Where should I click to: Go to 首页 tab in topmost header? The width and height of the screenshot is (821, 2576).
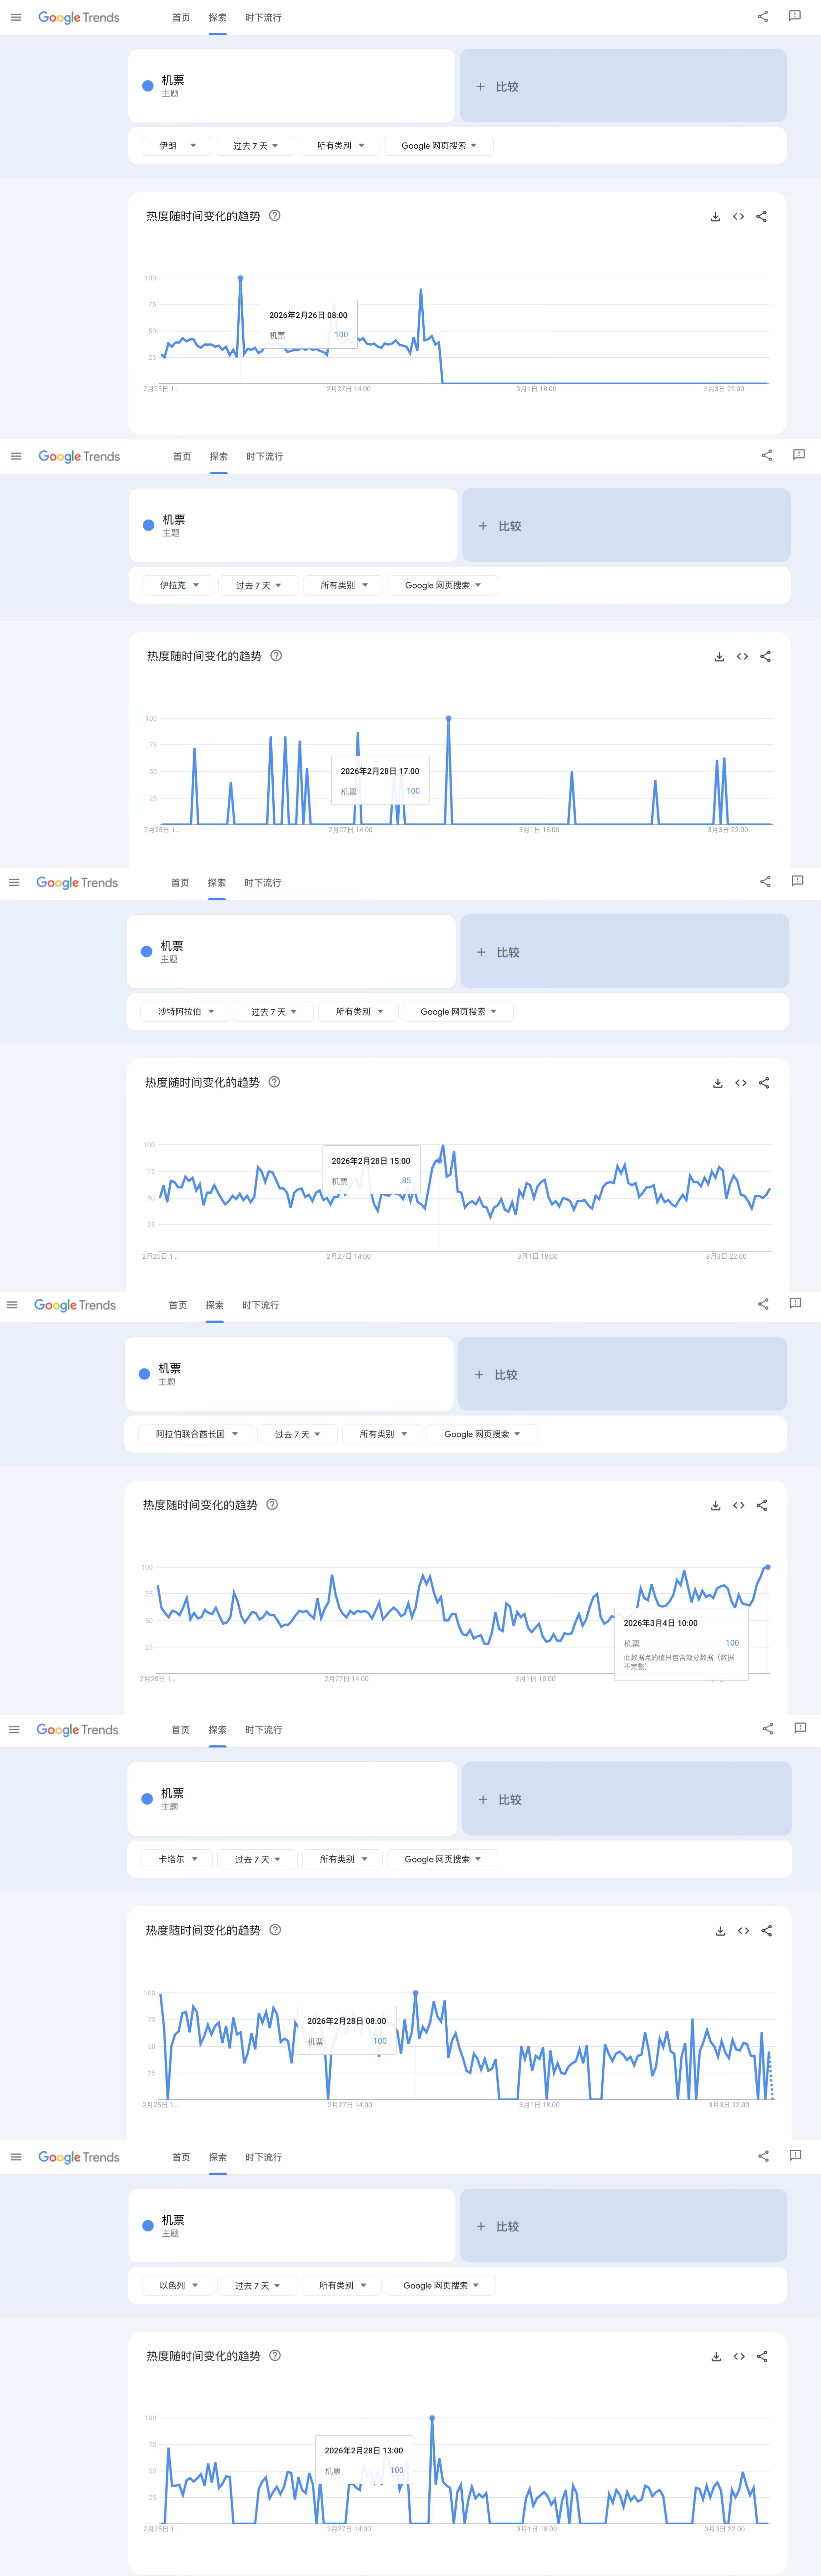181,17
